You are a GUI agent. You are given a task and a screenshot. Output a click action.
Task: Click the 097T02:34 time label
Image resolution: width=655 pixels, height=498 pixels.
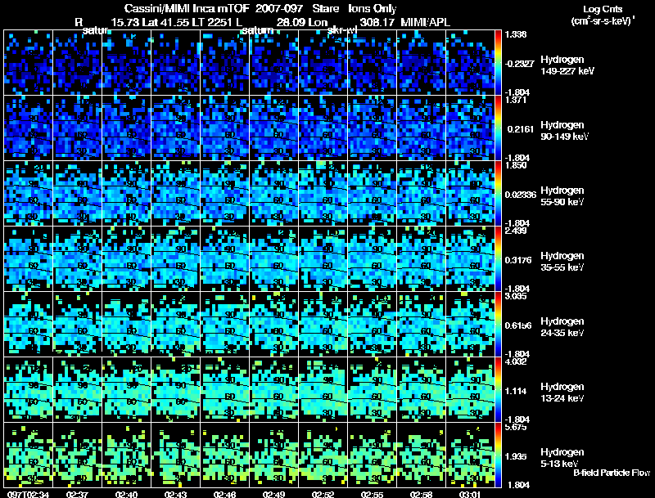[x=28, y=494]
